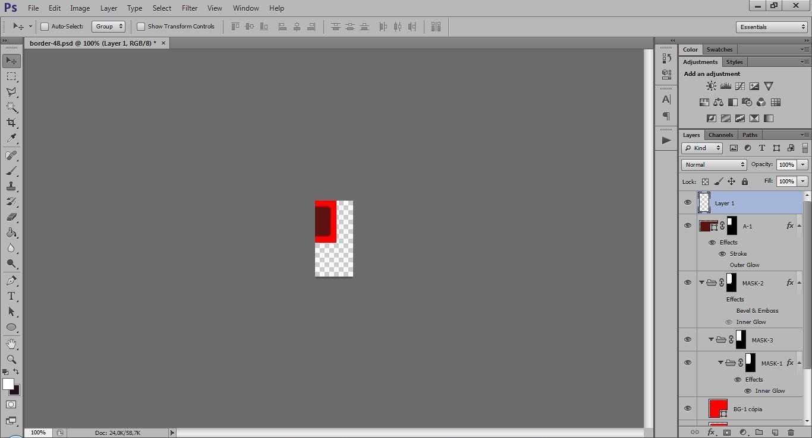The width and height of the screenshot is (812, 438).
Task: Filter layers by type layers icon
Action: [x=762, y=148]
